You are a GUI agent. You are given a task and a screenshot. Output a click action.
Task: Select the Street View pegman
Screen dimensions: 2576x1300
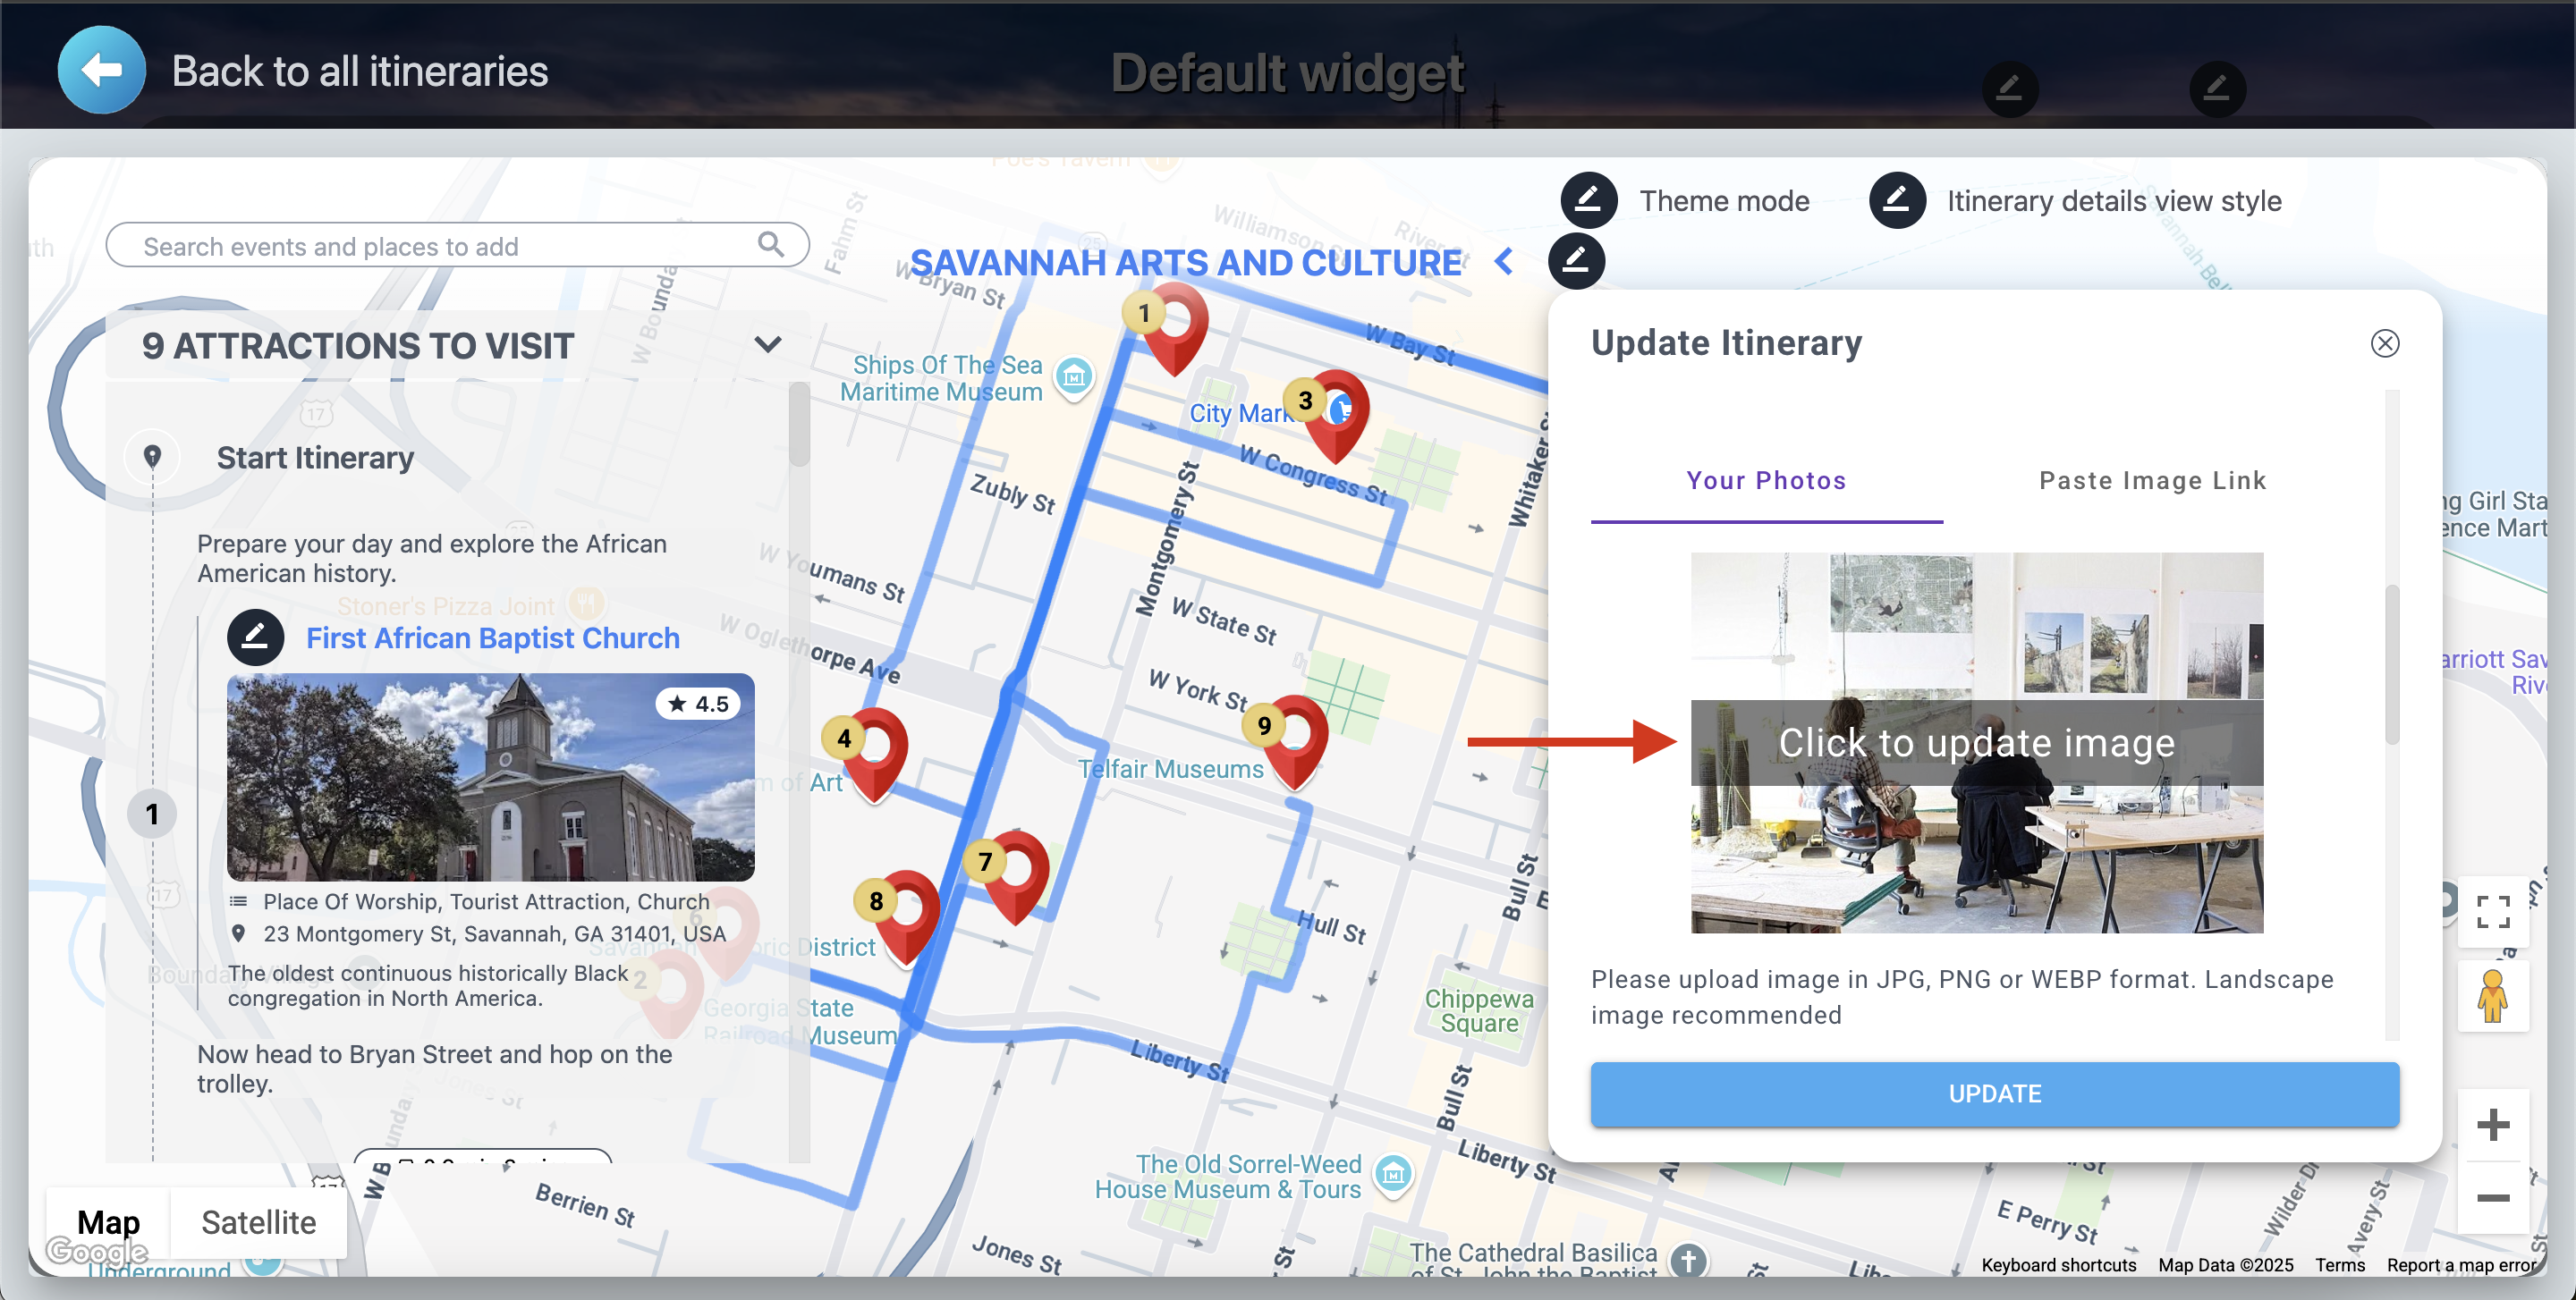(2492, 996)
